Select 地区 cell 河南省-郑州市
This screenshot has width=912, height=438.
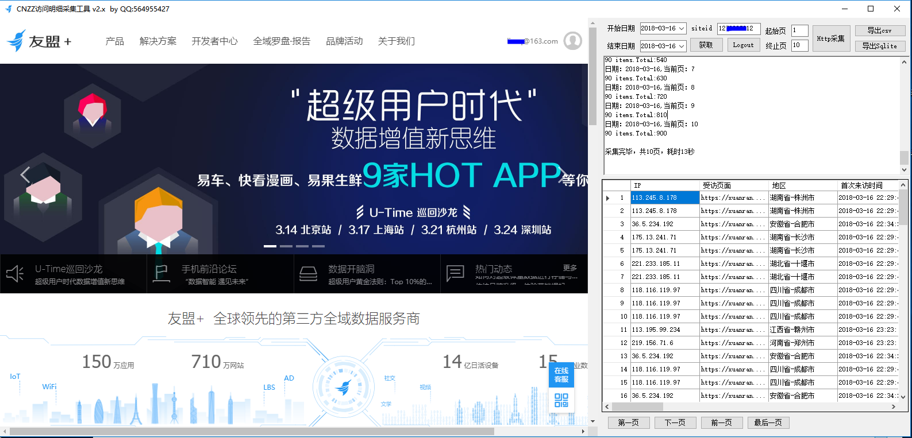[x=803, y=343]
